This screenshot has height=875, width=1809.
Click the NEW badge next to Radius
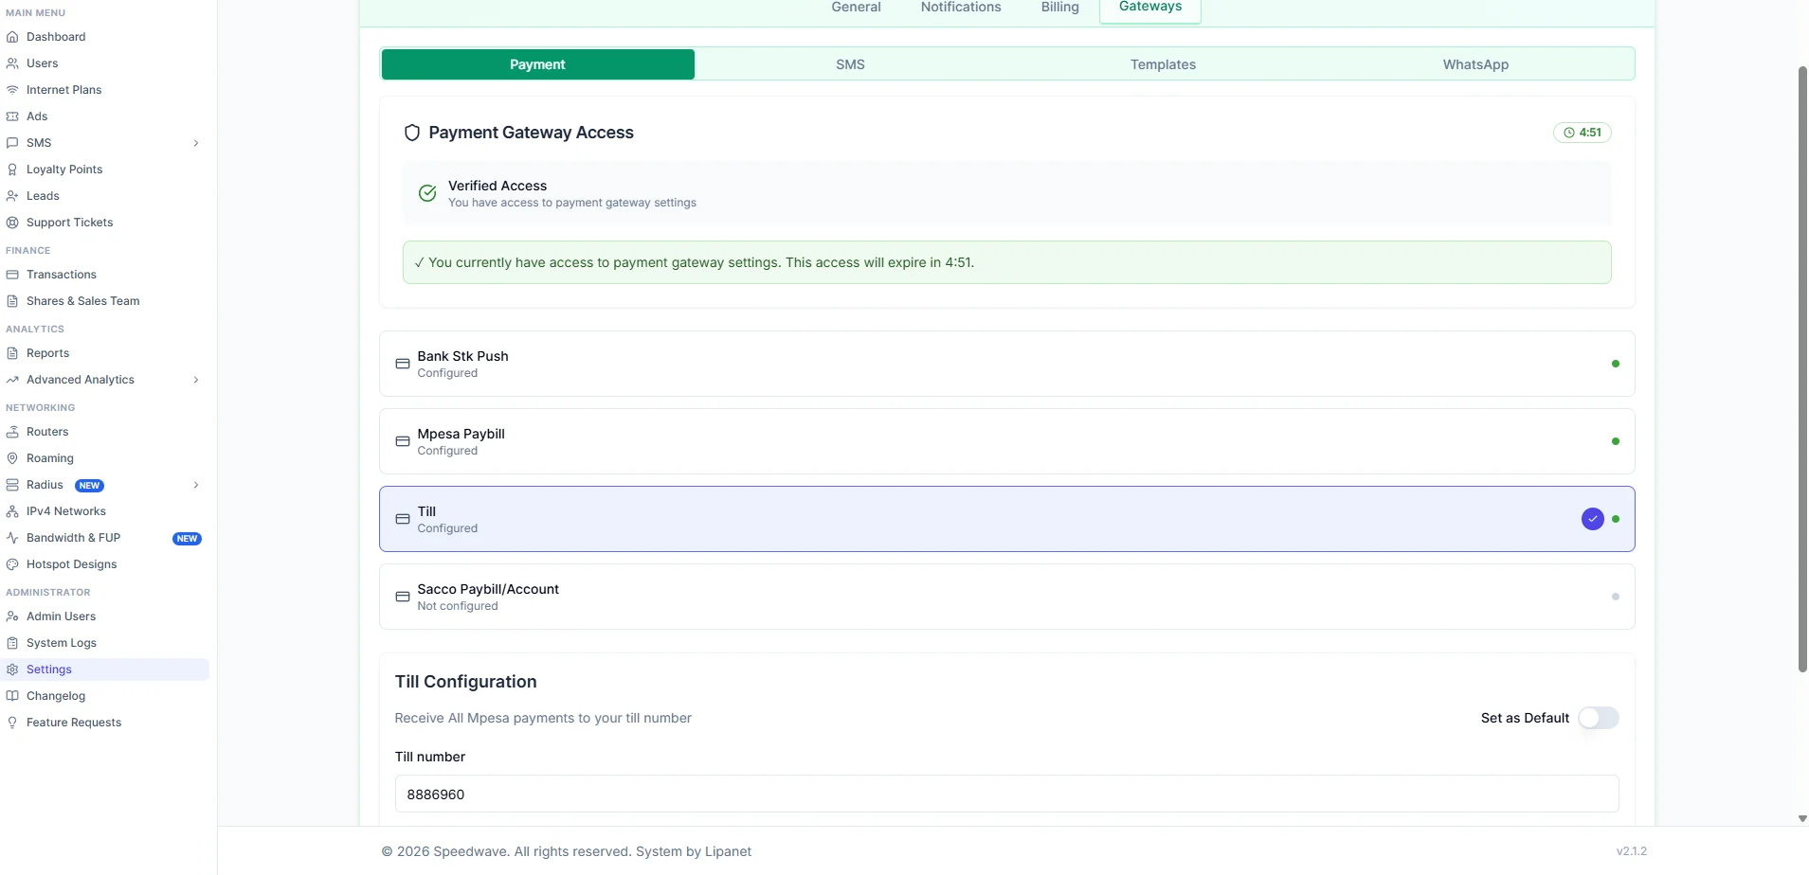pos(89,486)
